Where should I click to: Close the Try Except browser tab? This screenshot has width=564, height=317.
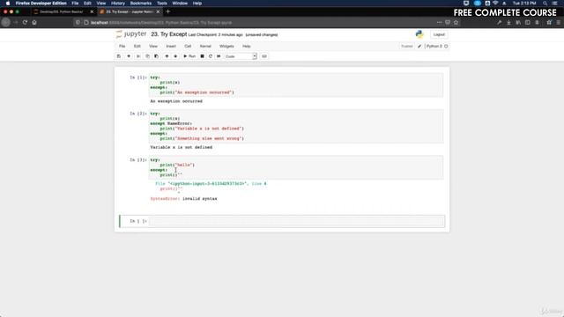pyautogui.click(x=158, y=11)
